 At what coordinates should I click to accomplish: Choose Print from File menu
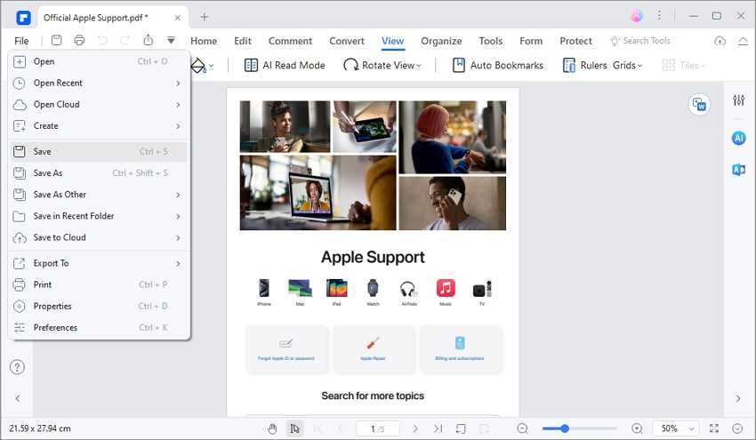[x=98, y=284]
